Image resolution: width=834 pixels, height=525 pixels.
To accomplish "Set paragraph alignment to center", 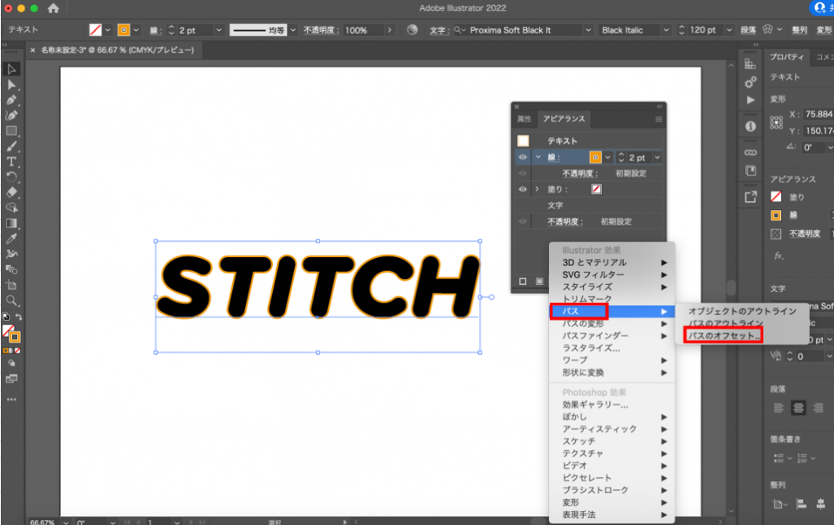I will 798,408.
